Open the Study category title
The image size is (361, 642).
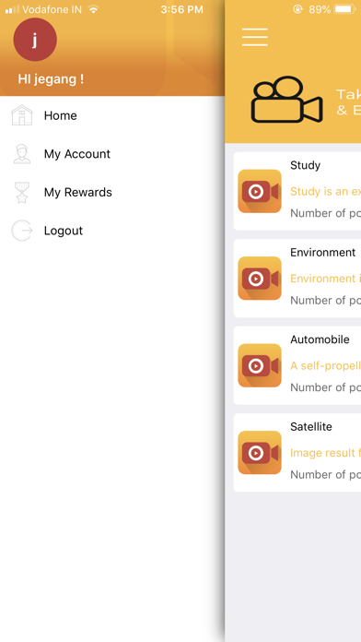tap(305, 165)
